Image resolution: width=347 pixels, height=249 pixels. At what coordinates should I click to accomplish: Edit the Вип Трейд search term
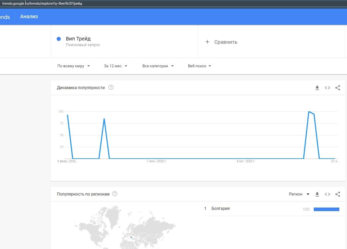[x=78, y=39]
